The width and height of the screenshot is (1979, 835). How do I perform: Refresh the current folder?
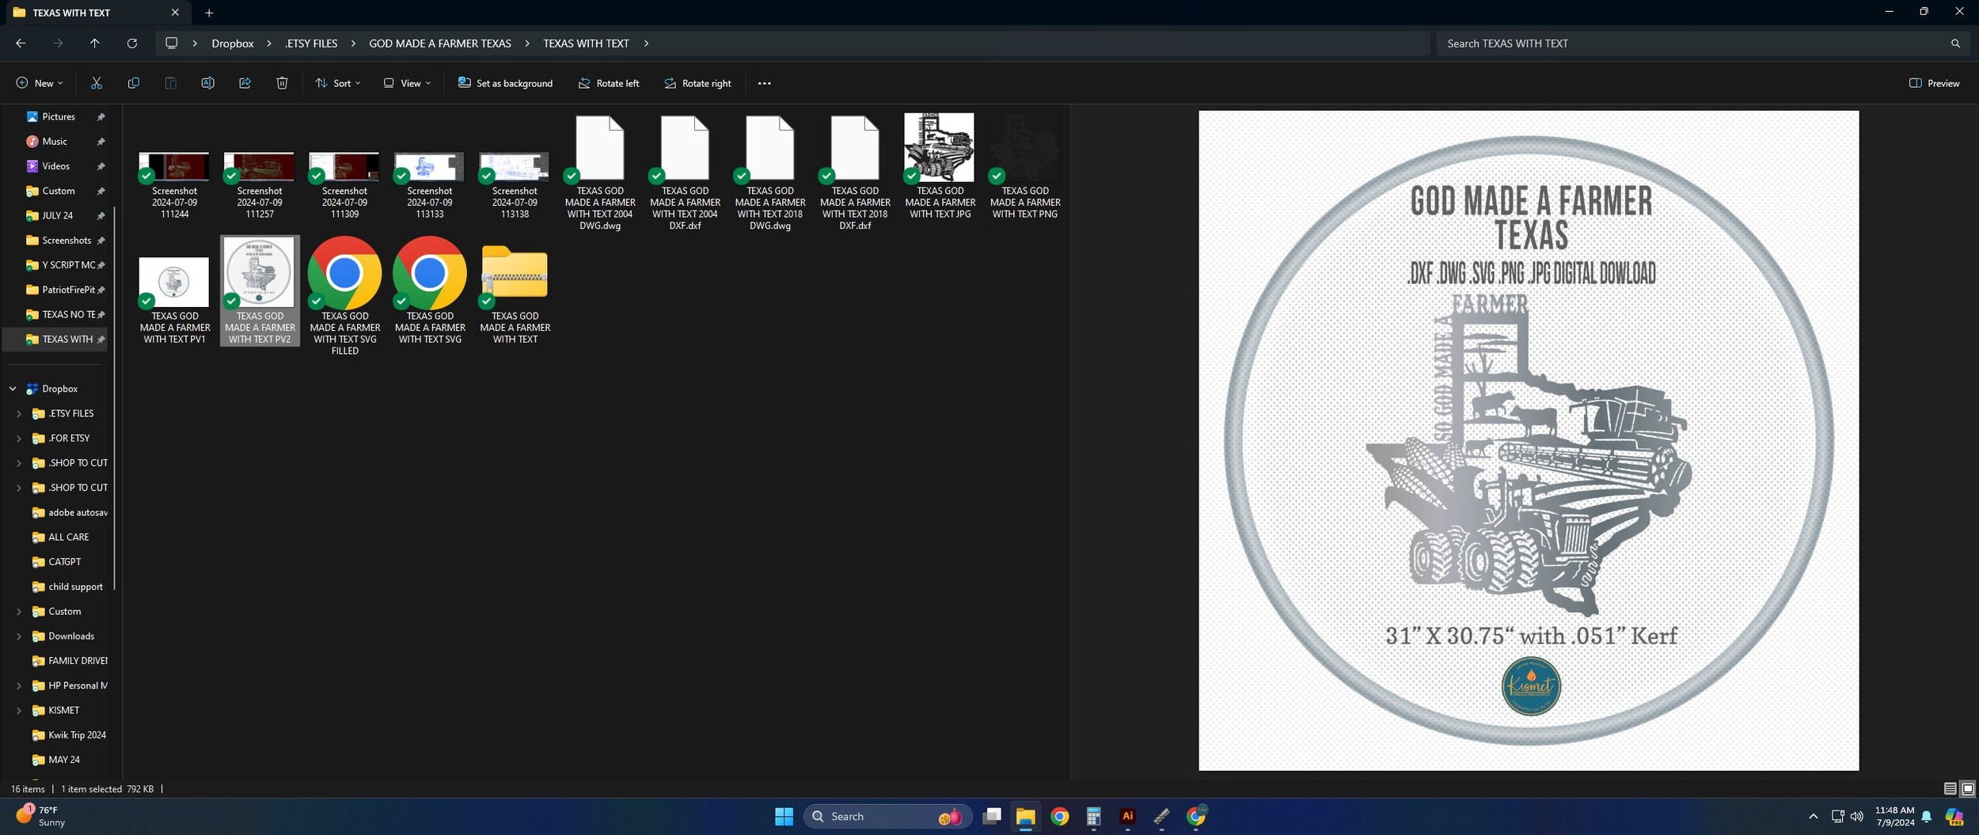[132, 44]
